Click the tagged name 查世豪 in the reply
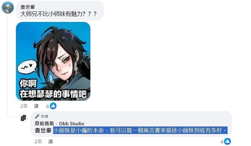Screen dimensions: 251x146 click(x=43, y=130)
